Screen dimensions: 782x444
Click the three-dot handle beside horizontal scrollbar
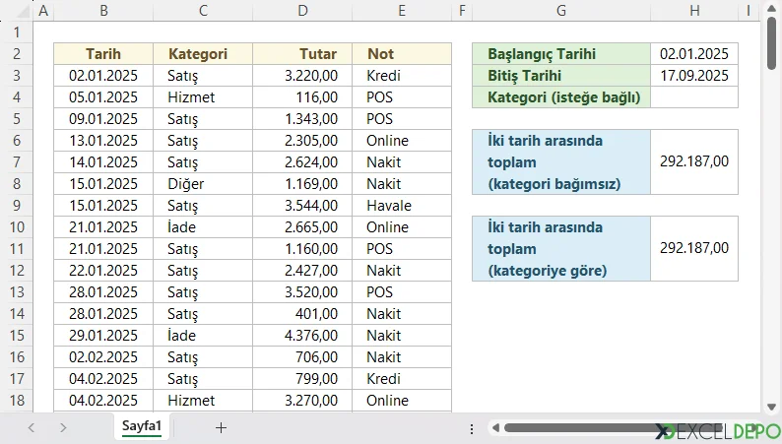coord(473,428)
